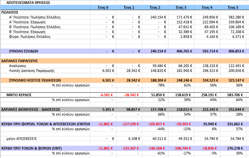Click the cell showing 171.470 €
Image resolution: width=249 pixels, height=158 pixels.
(184, 17)
